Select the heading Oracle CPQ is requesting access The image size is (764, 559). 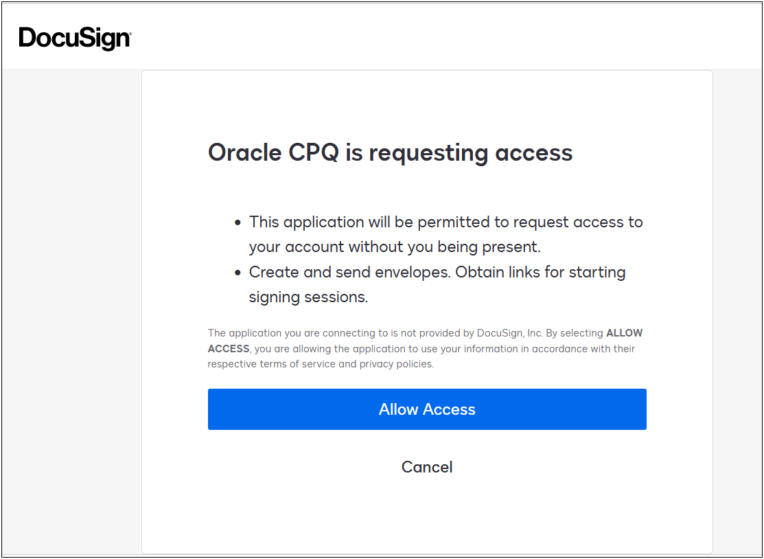coord(389,152)
